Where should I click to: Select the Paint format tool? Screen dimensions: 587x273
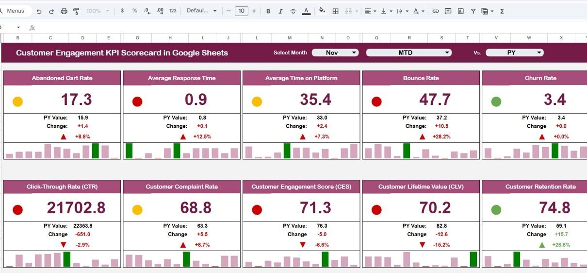[x=76, y=11]
